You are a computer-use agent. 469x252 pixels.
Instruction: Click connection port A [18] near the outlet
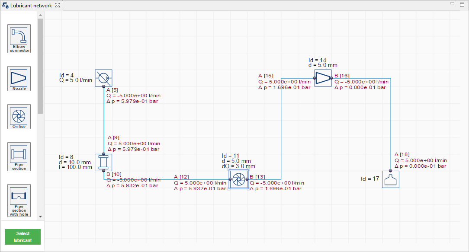point(391,171)
